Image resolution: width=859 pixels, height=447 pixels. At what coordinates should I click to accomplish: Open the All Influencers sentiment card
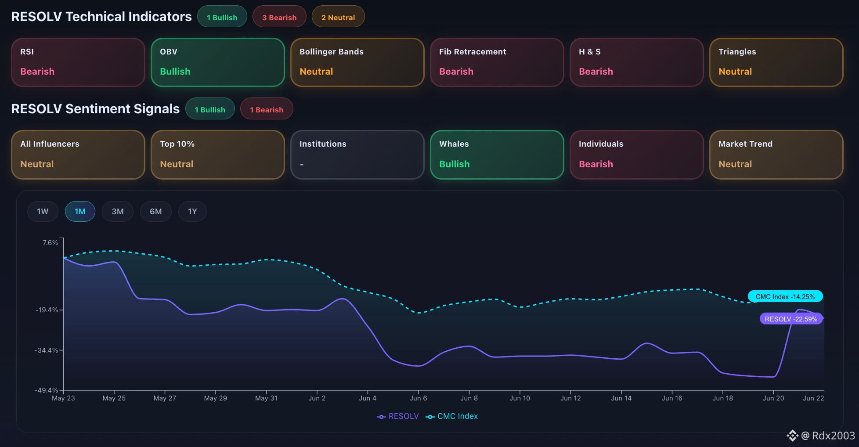[x=78, y=155]
